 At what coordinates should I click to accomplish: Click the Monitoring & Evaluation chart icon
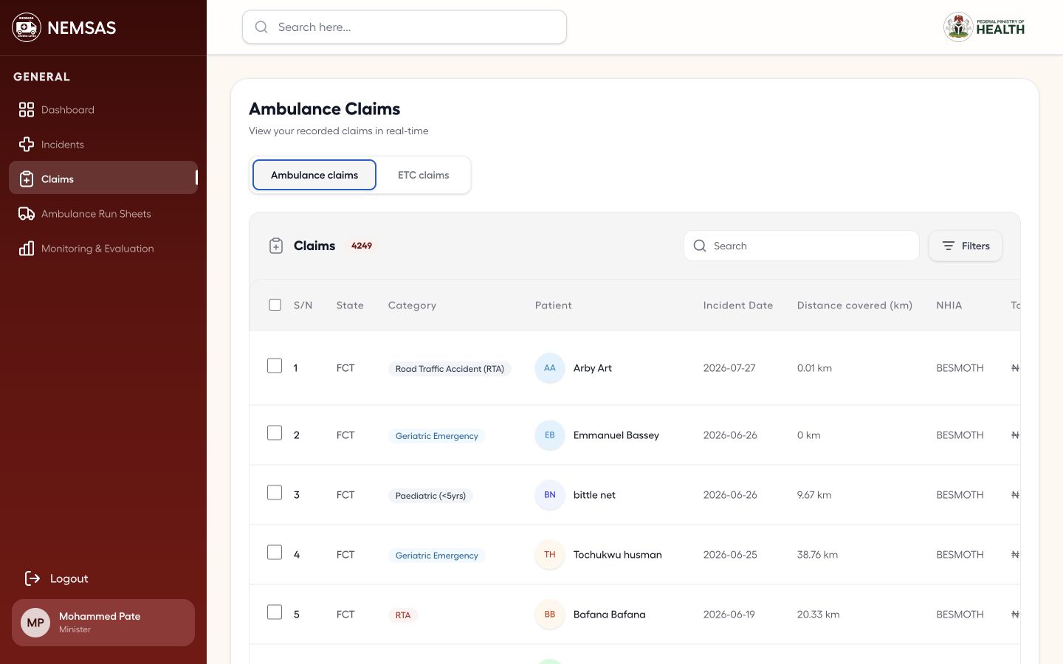point(27,249)
